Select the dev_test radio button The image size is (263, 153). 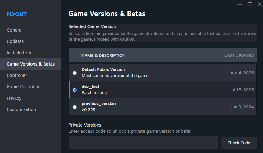pos(75,90)
